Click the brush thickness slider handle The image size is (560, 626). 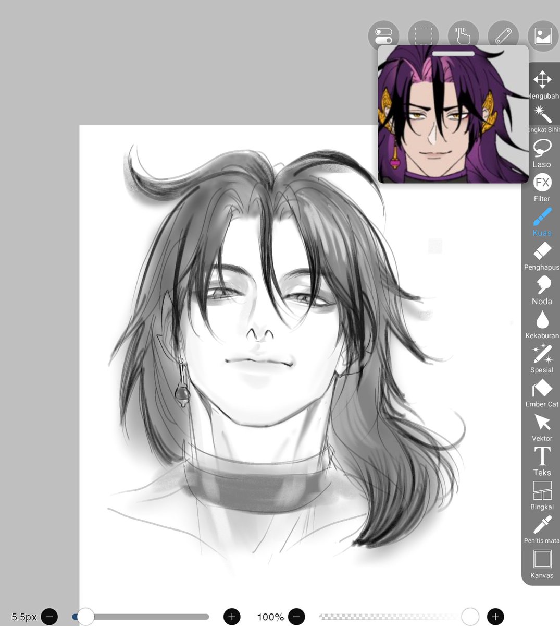(85, 617)
